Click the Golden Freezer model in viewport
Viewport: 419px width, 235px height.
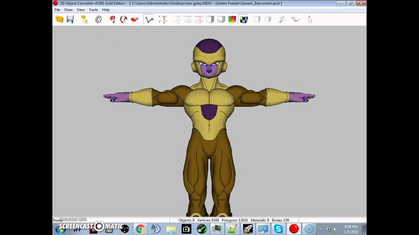(209, 127)
